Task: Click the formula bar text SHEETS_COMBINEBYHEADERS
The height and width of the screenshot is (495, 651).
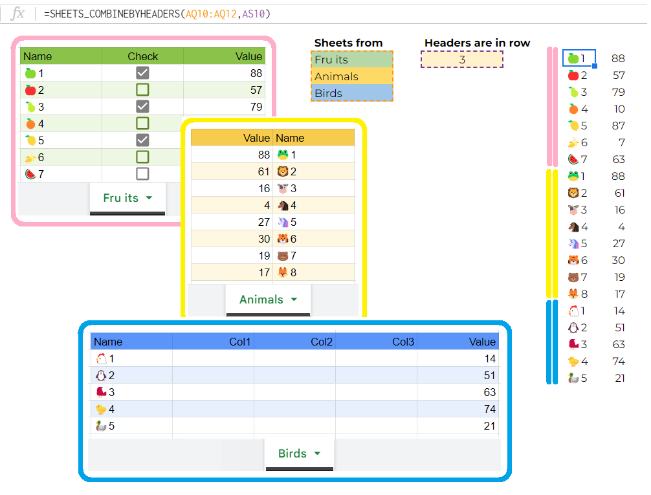Action: point(115,14)
